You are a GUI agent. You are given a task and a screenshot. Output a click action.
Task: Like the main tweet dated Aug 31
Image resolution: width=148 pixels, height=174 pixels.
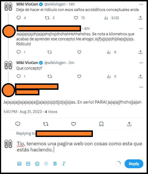(74, 124)
